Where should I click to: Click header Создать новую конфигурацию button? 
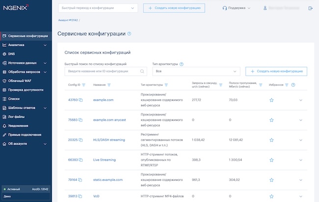(174, 8)
